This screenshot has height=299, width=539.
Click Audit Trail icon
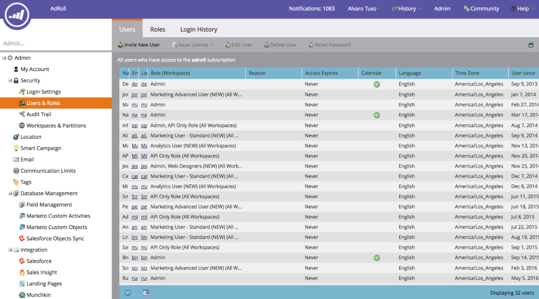click(22, 114)
